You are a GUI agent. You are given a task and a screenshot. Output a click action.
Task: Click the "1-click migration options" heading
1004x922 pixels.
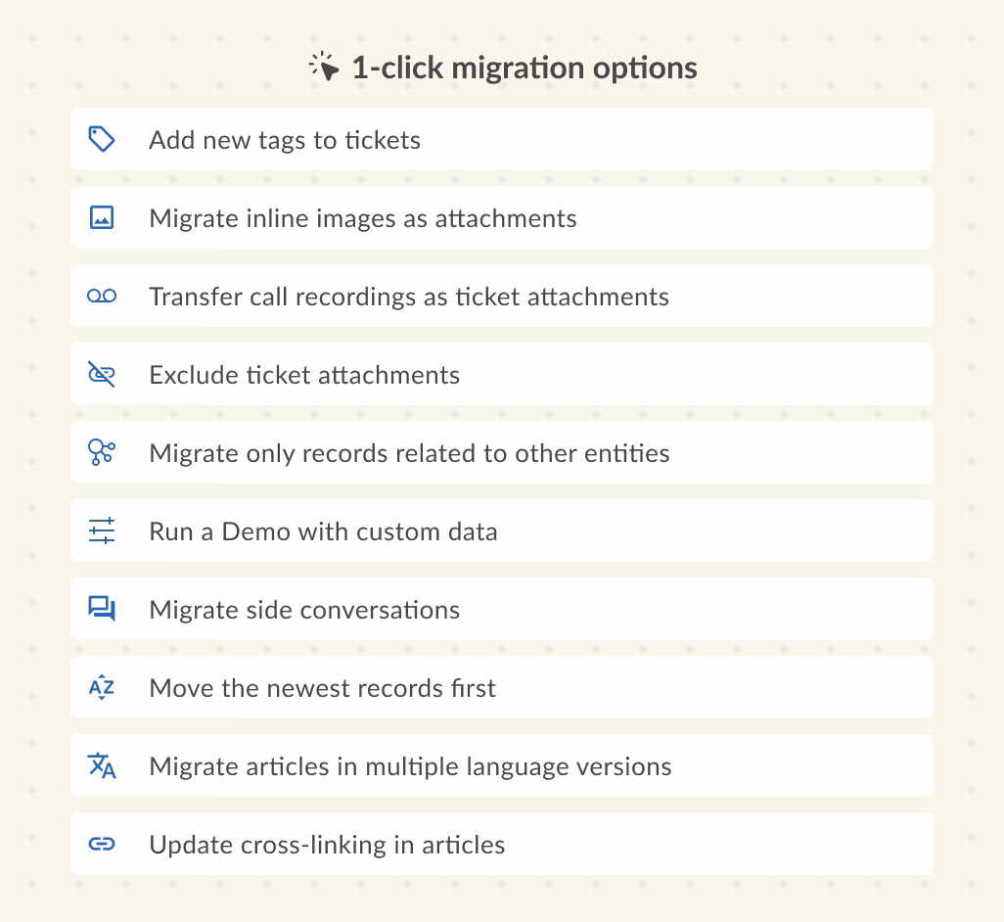pyautogui.click(x=524, y=68)
